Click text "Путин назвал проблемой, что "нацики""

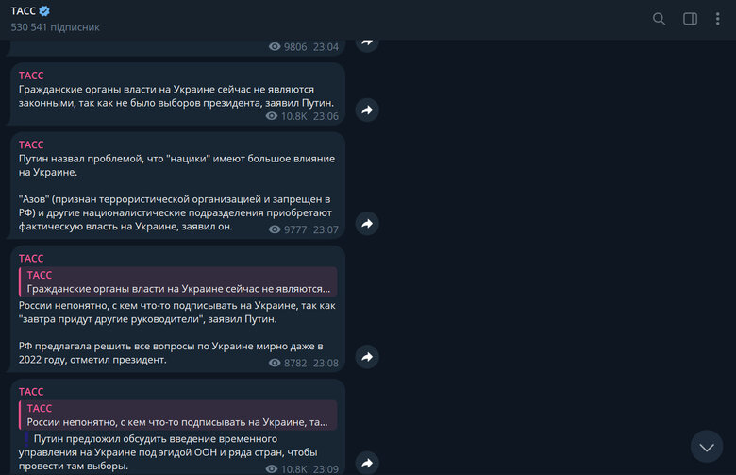(114, 159)
